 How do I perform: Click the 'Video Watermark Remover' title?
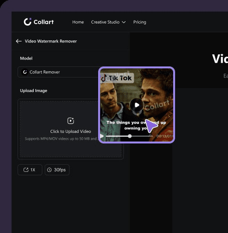(51, 41)
